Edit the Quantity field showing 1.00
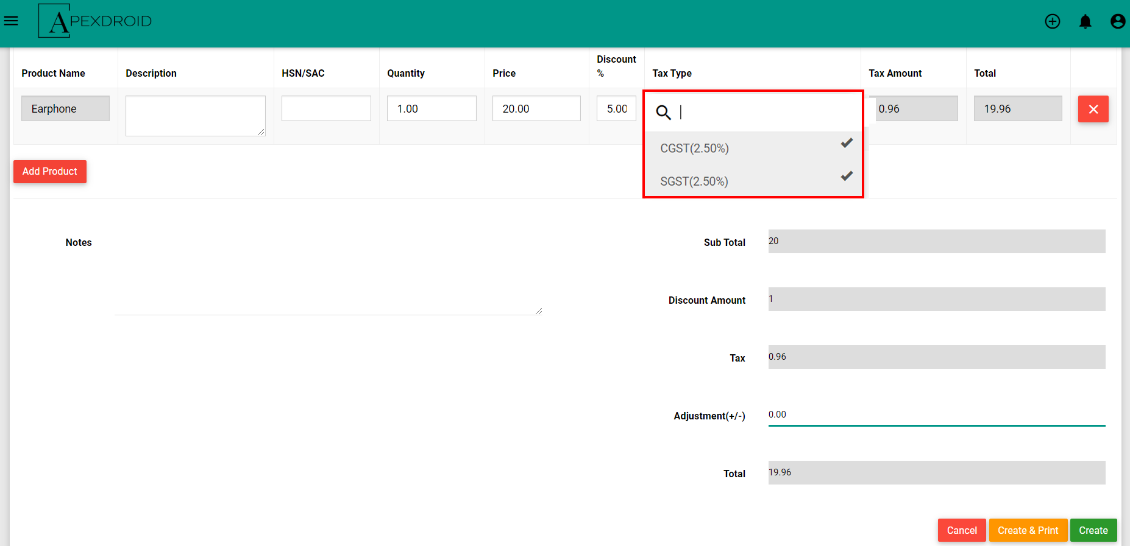1130x546 pixels. (432, 108)
